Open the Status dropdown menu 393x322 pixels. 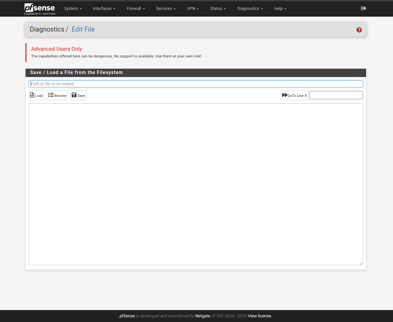point(218,9)
